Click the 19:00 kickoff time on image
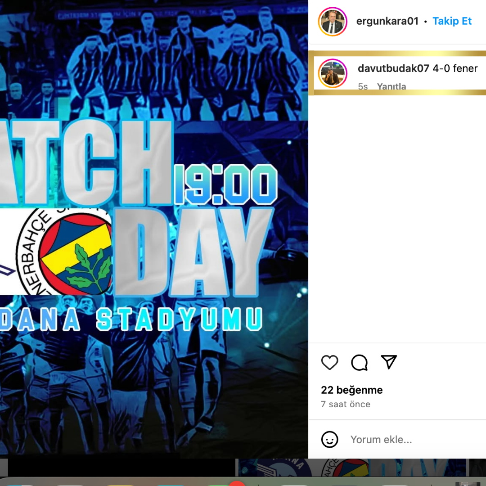Image resolution: width=486 pixels, height=486 pixels. 226,184
